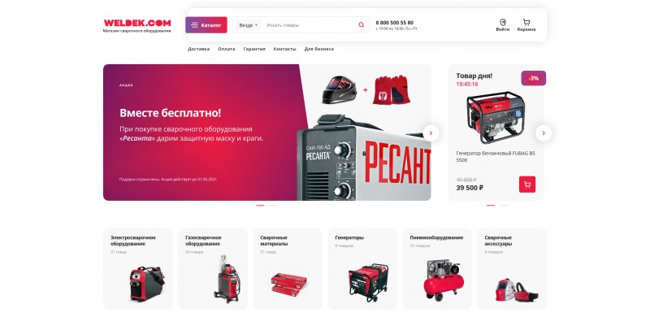The height and width of the screenshot is (326, 650).
Task: Focus the Искать товары search field
Action: coord(309,25)
